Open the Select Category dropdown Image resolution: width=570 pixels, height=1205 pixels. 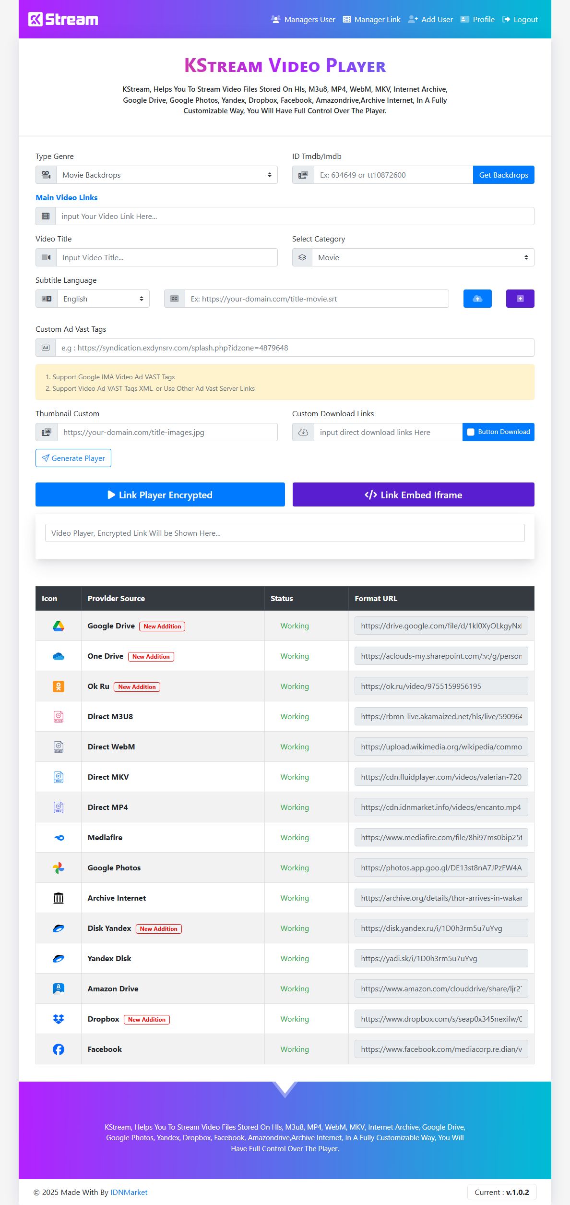tap(423, 258)
